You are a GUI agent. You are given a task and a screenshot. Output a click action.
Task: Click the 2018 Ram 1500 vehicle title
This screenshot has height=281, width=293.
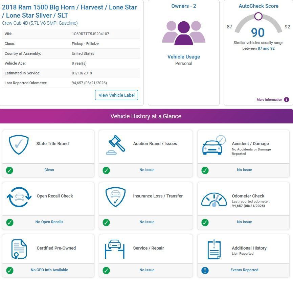pos(69,11)
